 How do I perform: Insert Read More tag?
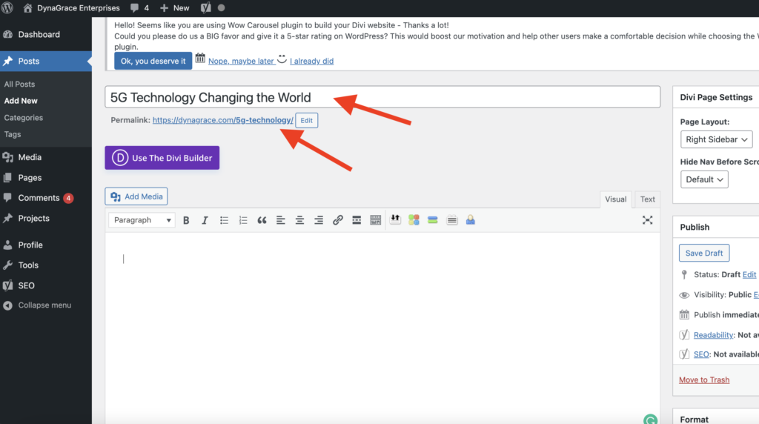[357, 220]
